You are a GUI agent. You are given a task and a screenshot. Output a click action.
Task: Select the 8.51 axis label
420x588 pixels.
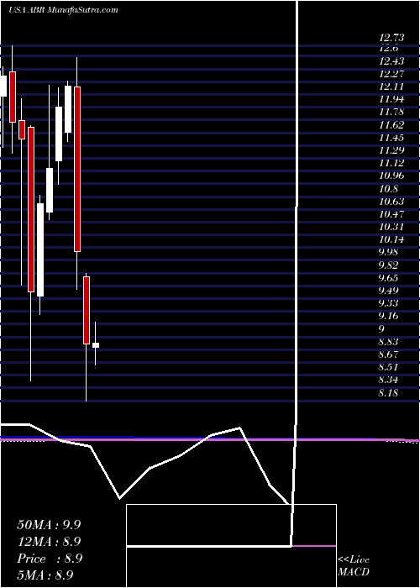(x=388, y=367)
